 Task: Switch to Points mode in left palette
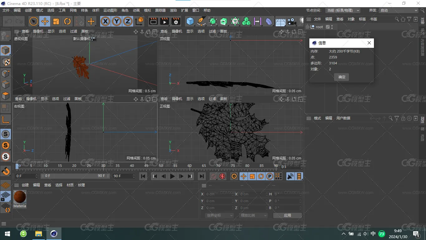point(6,73)
